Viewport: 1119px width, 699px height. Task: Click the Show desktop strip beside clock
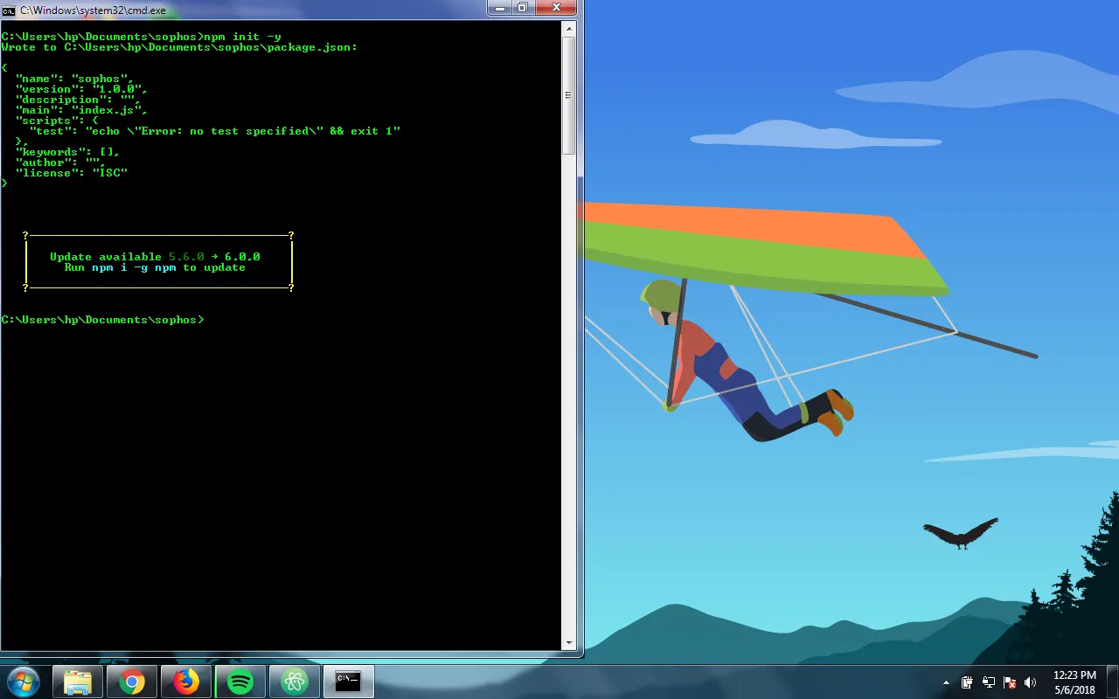(1112, 682)
